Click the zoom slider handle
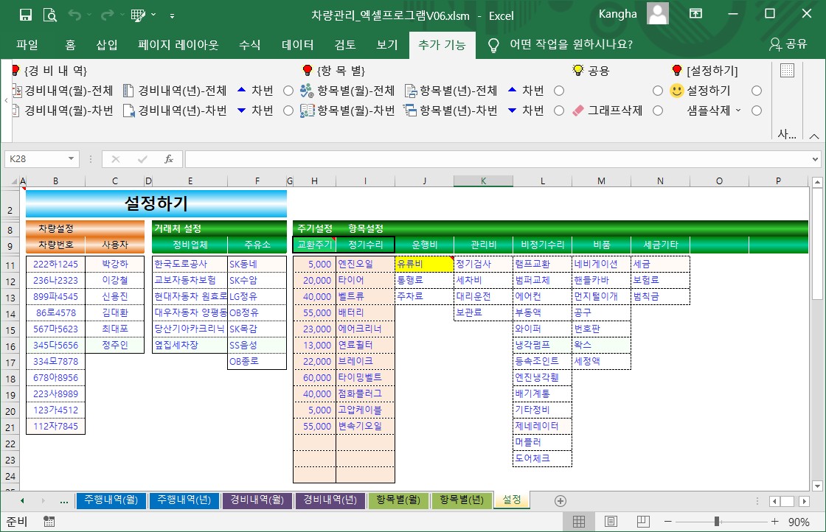Viewport: 826px width, 532px height. coord(717,522)
